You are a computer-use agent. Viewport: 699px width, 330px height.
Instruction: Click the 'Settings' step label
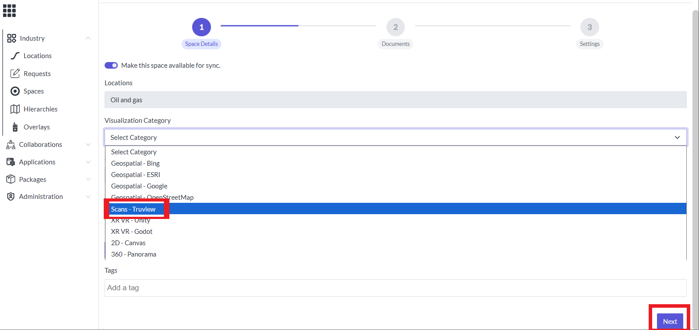click(x=590, y=44)
